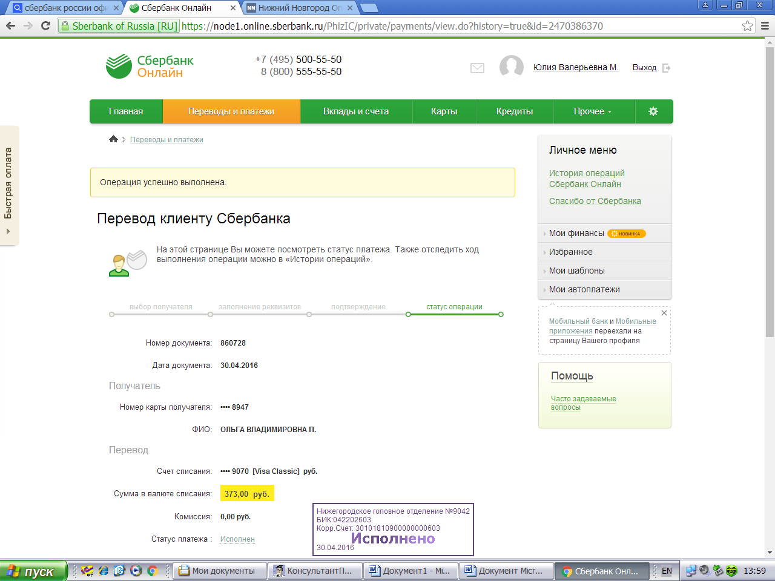Click the Sberbank Online logo
The width and height of the screenshot is (775, 581).
point(150,66)
